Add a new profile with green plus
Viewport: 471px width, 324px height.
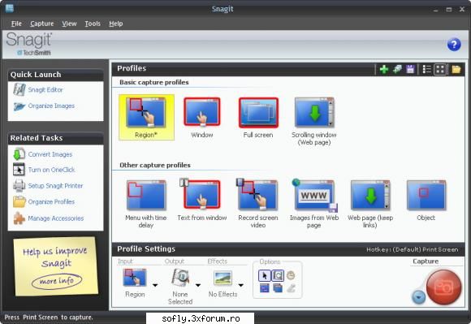click(x=384, y=69)
